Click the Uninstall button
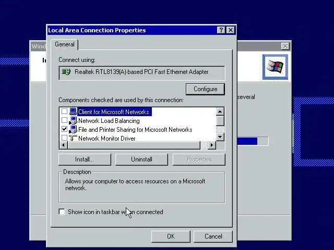The image size is (334, 250). [x=141, y=159]
